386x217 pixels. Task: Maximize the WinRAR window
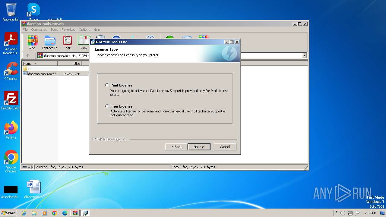click(x=299, y=24)
